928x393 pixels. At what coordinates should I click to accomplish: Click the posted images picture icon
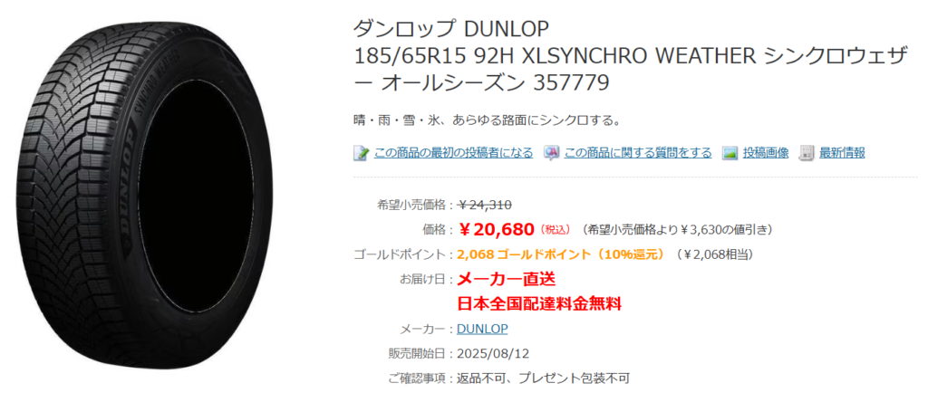pos(730,153)
